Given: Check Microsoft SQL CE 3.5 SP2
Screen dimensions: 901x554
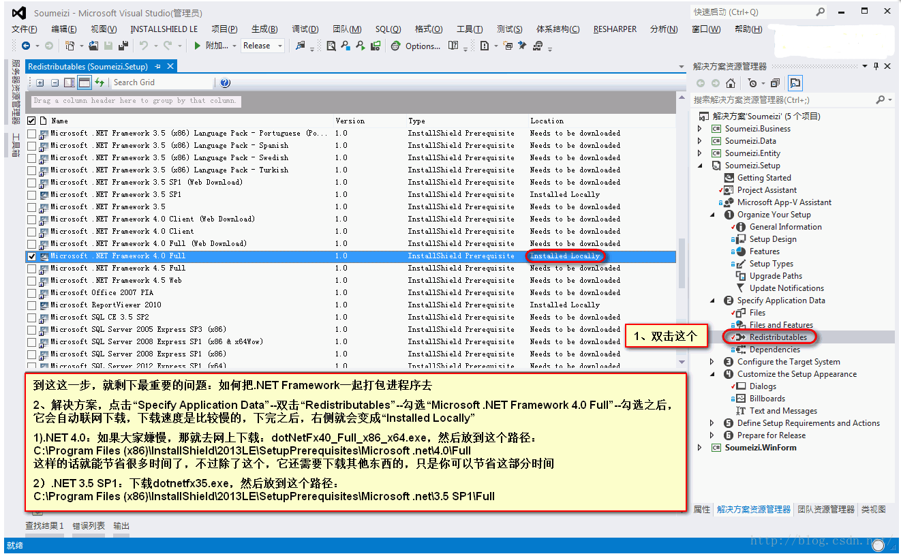Looking at the screenshot, I should [31, 318].
